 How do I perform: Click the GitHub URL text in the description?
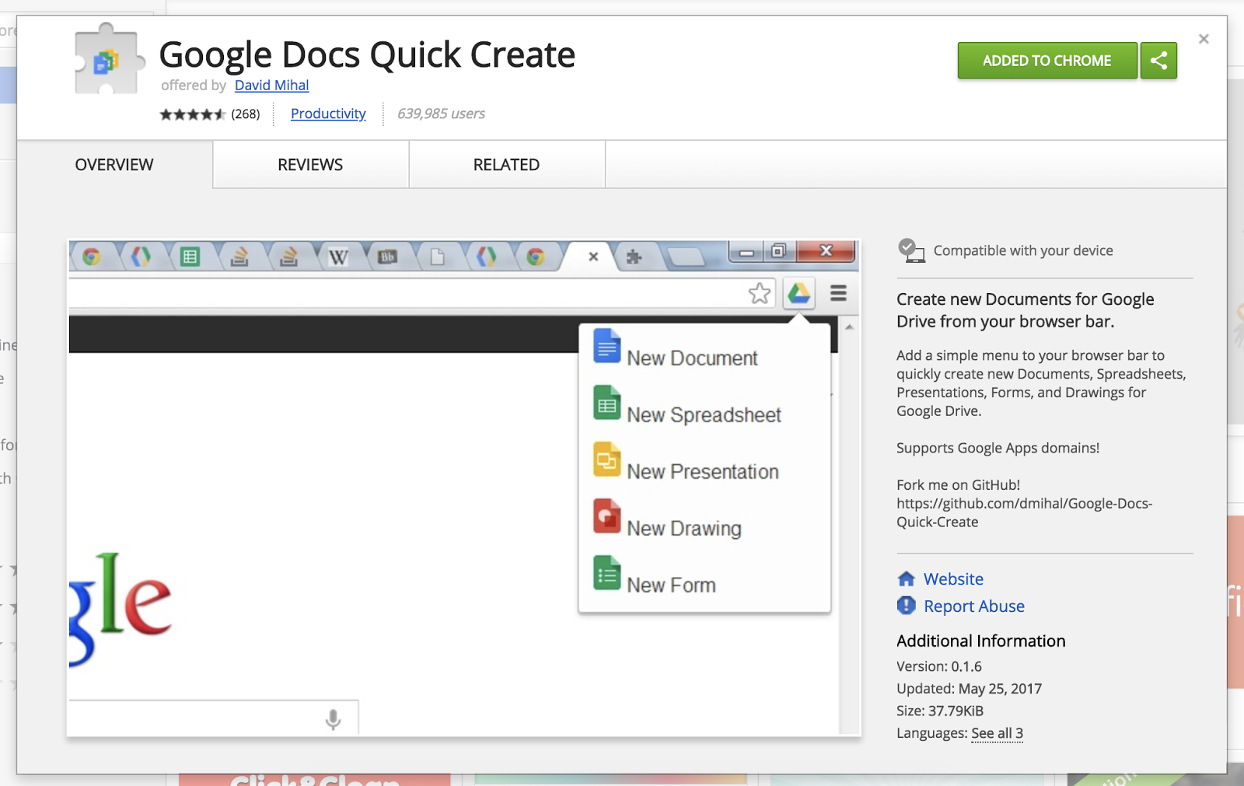(1024, 512)
